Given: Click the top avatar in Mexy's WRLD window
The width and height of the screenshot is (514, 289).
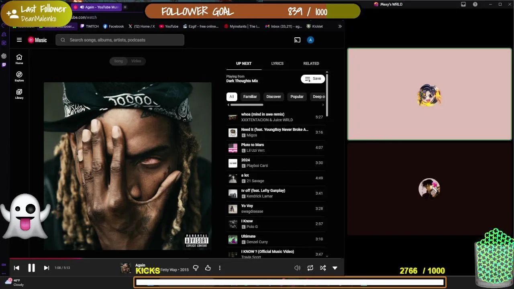Looking at the screenshot, I should (x=429, y=95).
